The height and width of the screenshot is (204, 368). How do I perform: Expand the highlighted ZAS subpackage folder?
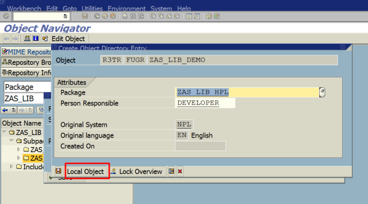point(19,158)
